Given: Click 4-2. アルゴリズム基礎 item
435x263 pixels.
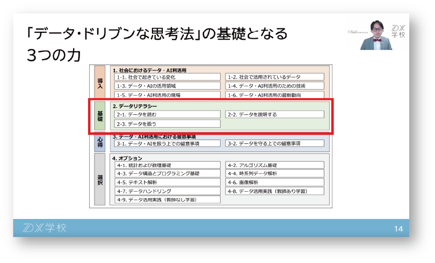Looking at the screenshot, I should coord(274,165).
